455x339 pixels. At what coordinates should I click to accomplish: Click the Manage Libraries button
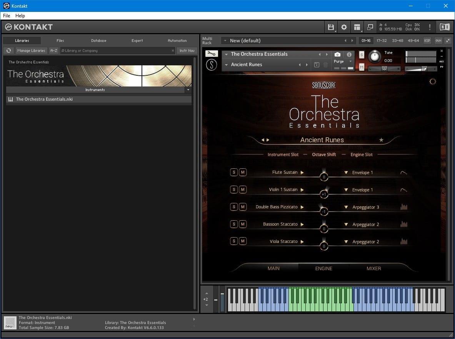32,50
